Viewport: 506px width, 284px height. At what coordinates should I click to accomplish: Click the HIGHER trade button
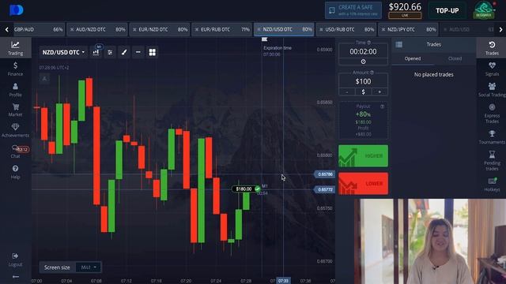click(363, 156)
